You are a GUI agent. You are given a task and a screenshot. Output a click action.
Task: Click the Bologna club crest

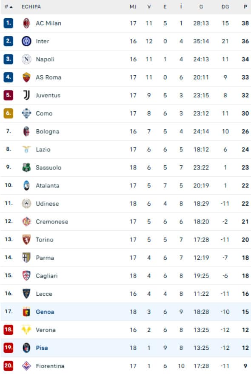pos(27,131)
